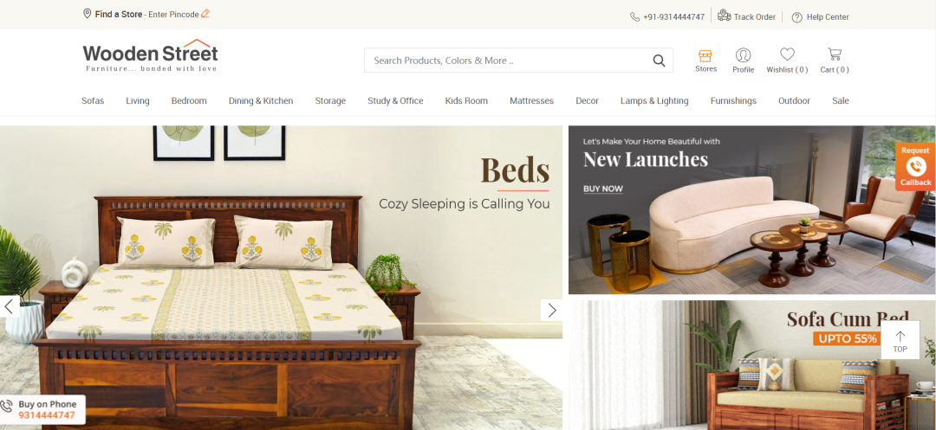This screenshot has height=430, width=936.
Task: Jump back using the TOP arrow button
Action: click(x=900, y=341)
